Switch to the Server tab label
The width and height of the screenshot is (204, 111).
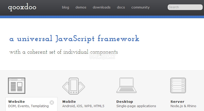pos(177,101)
